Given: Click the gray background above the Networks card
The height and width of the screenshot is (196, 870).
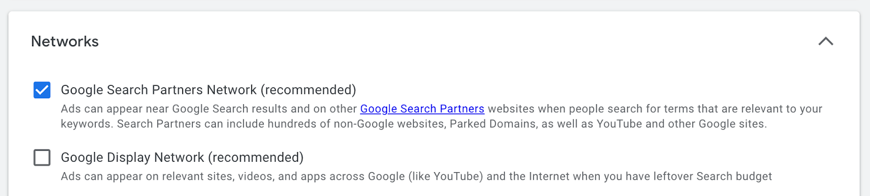Looking at the screenshot, I should [435, 5].
